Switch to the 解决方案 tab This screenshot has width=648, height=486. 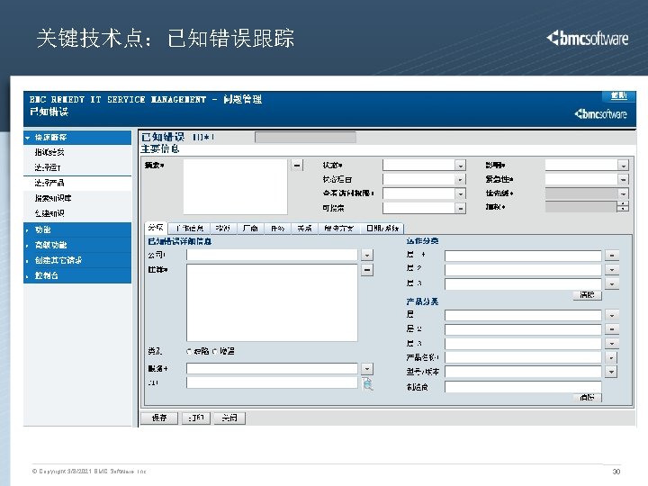(339, 228)
